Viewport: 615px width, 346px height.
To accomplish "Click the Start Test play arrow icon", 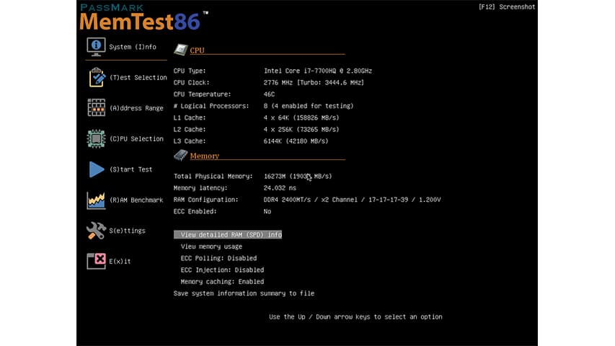I will tap(97, 169).
